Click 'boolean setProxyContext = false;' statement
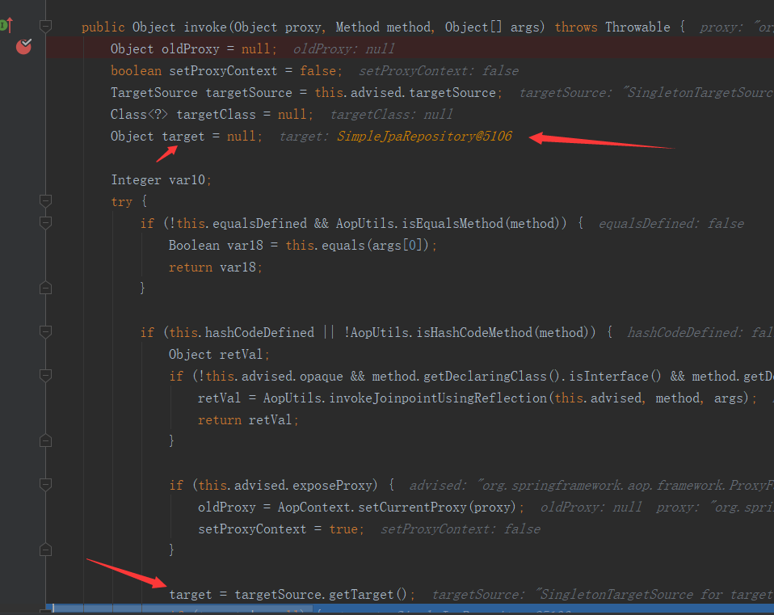The width and height of the screenshot is (774, 615). click(226, 71)
